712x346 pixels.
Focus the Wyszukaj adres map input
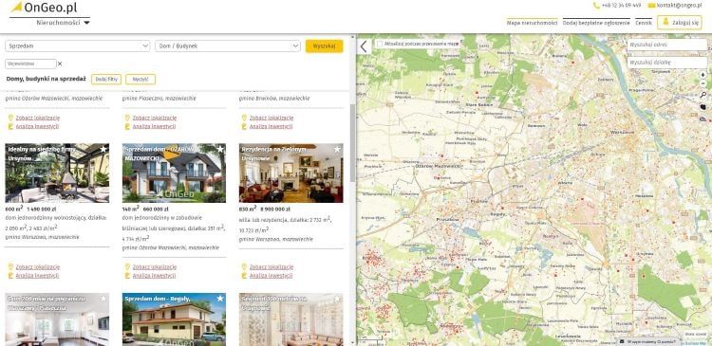click(666, 45)
